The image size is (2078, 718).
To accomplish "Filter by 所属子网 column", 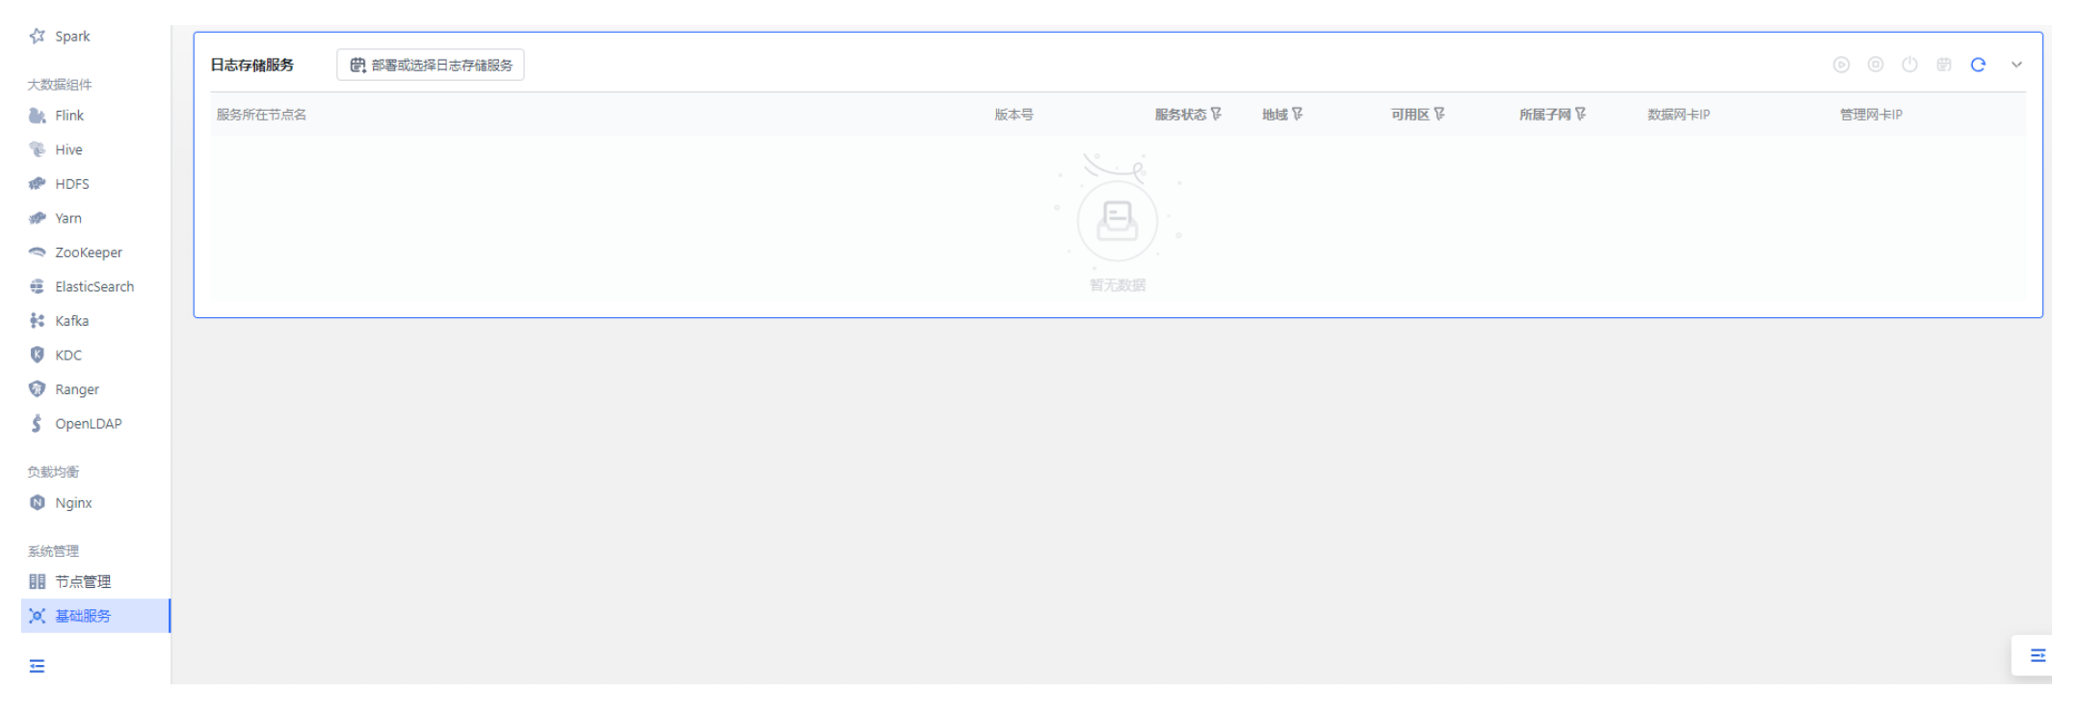I will click(x=1581, y=114).
